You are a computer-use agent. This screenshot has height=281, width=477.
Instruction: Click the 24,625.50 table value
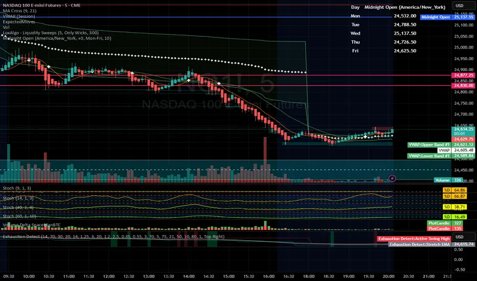(405, 51)
